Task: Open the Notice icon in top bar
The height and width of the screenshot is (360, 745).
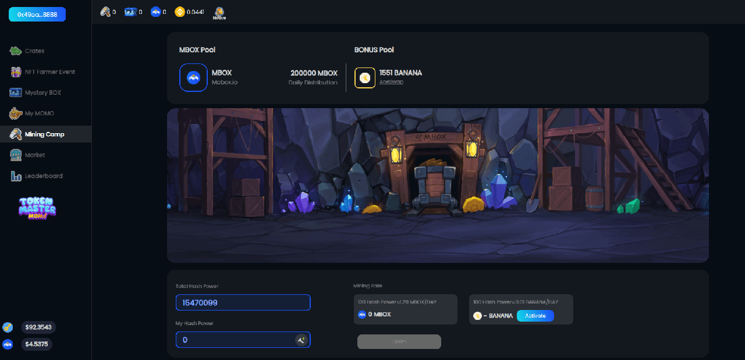Action: (x=219, y=13)
